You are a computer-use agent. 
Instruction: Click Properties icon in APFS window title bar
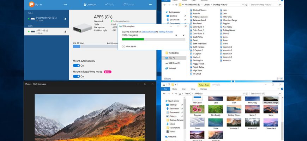(x=169, y=85)
